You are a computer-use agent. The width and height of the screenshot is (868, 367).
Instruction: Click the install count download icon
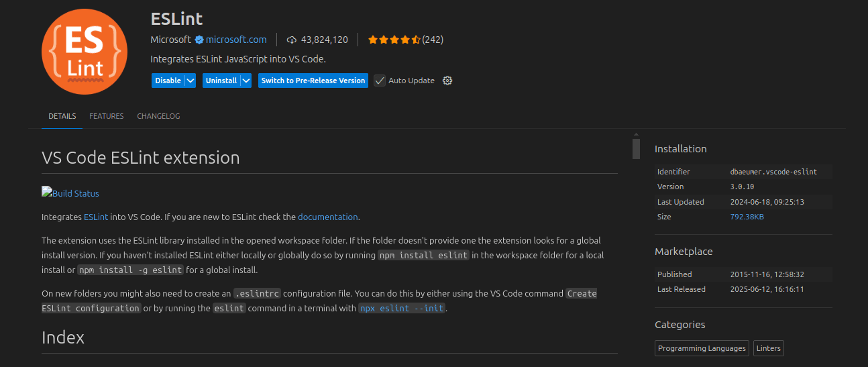(291, 40)
